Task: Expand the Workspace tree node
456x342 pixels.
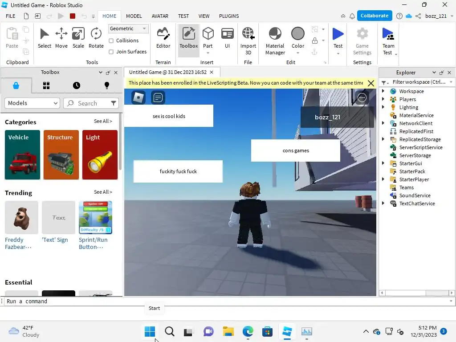Action: (x=383, y=91)
